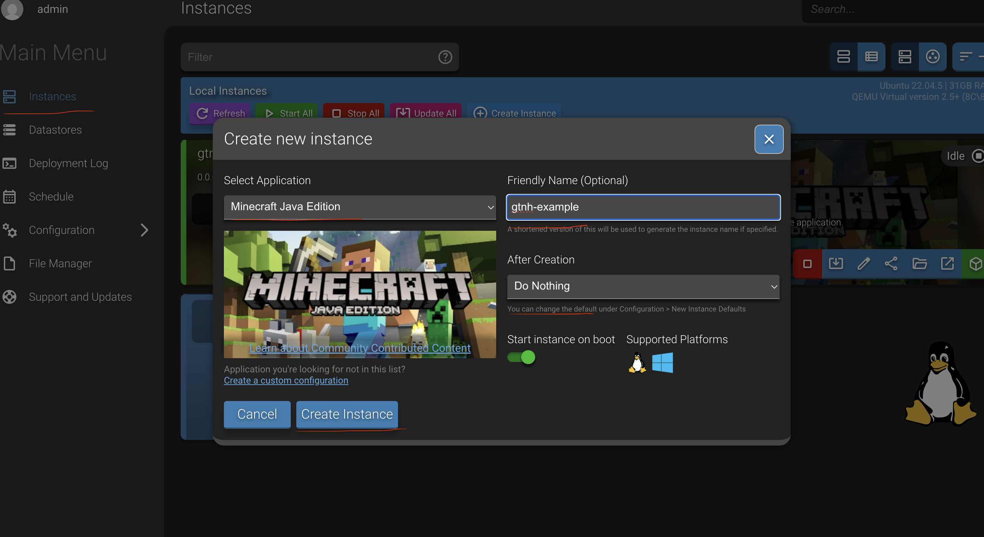Open Learn about Community Contributed Content link
The width and height of the screenshot is (984, 537).
point(360,348)
